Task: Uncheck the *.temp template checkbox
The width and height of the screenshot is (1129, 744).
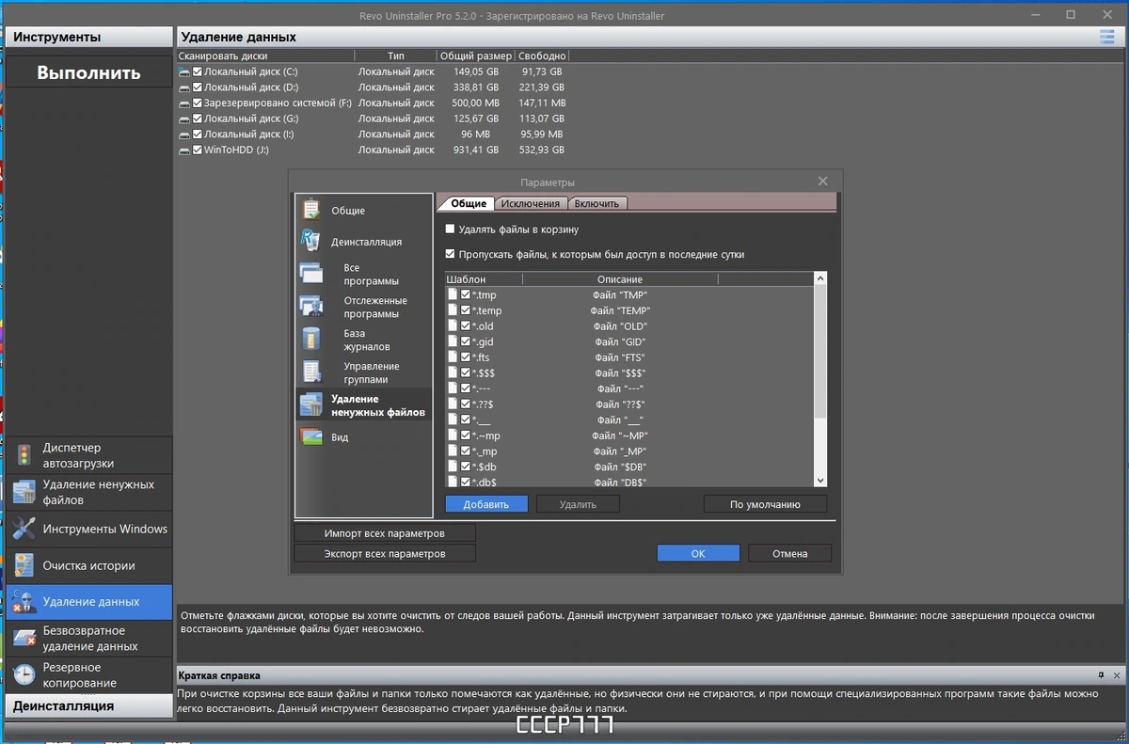Action: click(x=466, y=310)
